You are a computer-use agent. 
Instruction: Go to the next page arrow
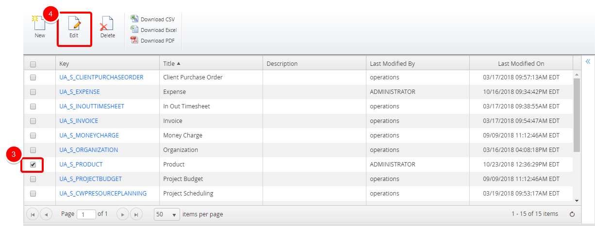point(123,214)
